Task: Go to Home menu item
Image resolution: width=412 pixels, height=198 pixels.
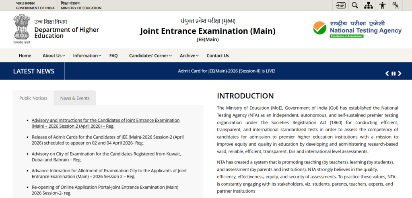Action: (25, 55)
